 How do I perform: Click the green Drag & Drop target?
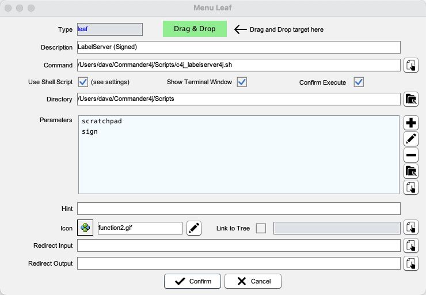point(195,29)
